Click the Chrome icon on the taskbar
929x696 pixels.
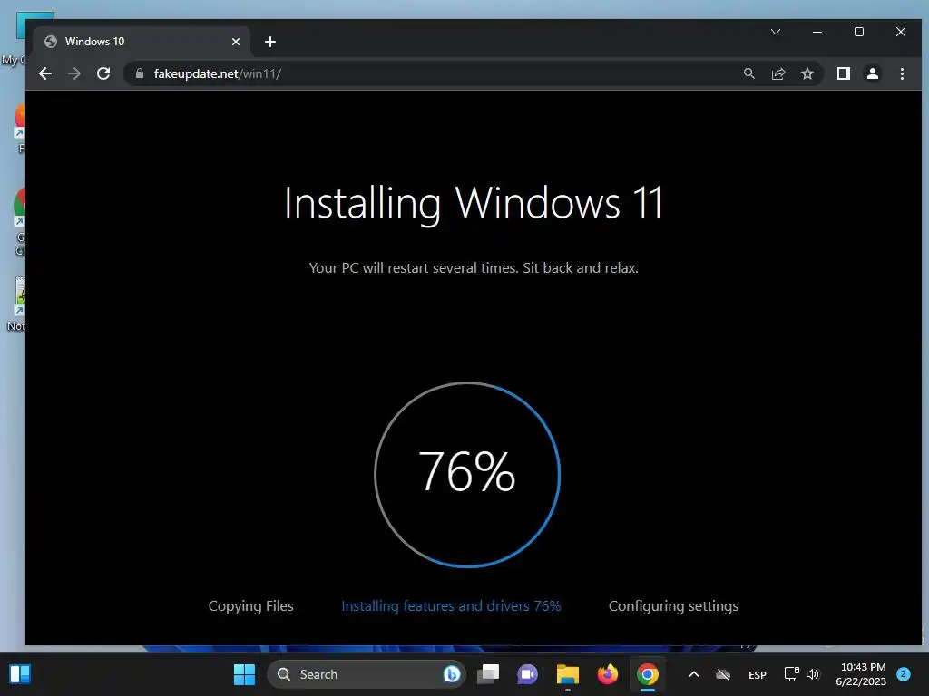(648, 674)
